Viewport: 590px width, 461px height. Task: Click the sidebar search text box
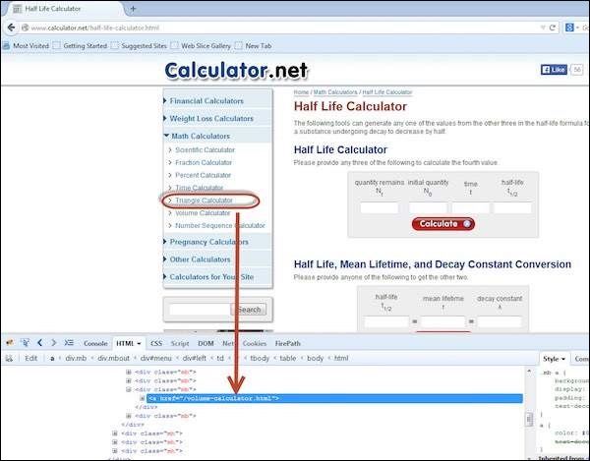pyautogui.click(x=200, y=310)
